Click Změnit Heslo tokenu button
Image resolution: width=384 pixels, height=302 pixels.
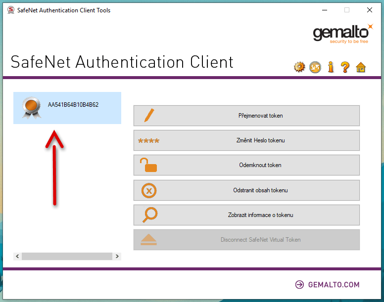pyautogui.click(x=246, y=140)
